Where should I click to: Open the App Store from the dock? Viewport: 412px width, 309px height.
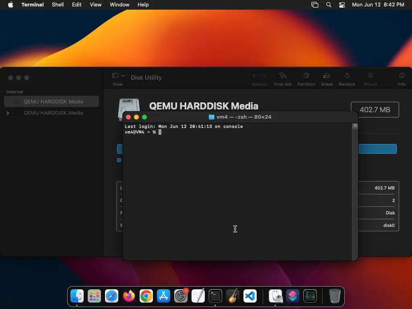pyautogui.click(x=163, y=296)
